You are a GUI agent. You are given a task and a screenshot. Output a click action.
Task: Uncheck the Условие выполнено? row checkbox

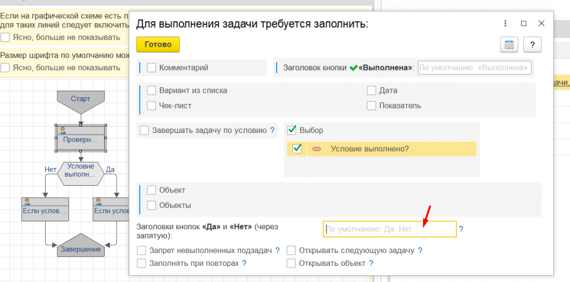tap(297, 149)
